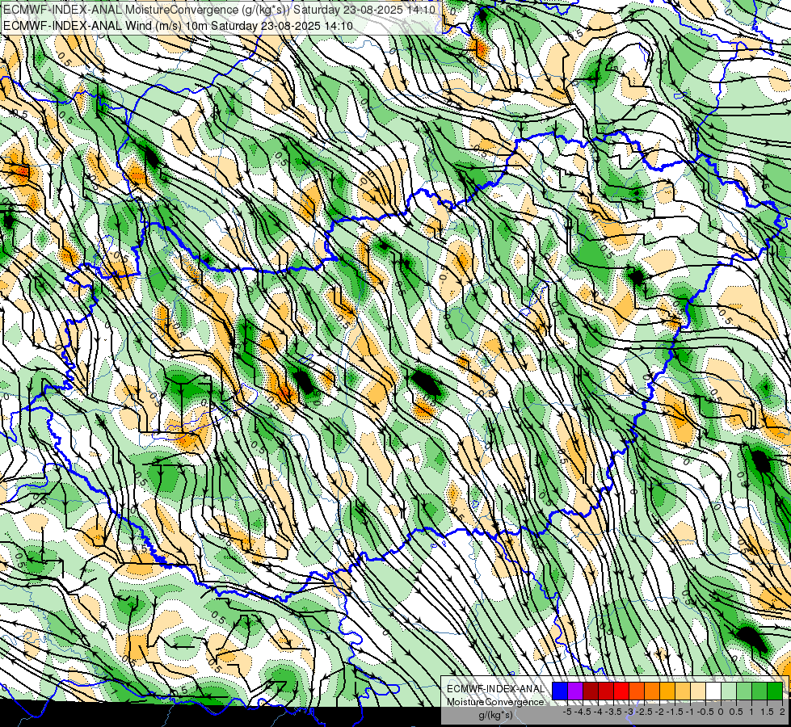The image size is (791, 727).
Task: Select the pale peach swatch between -1 and -0.5
Action: click(x=698, y=691)
